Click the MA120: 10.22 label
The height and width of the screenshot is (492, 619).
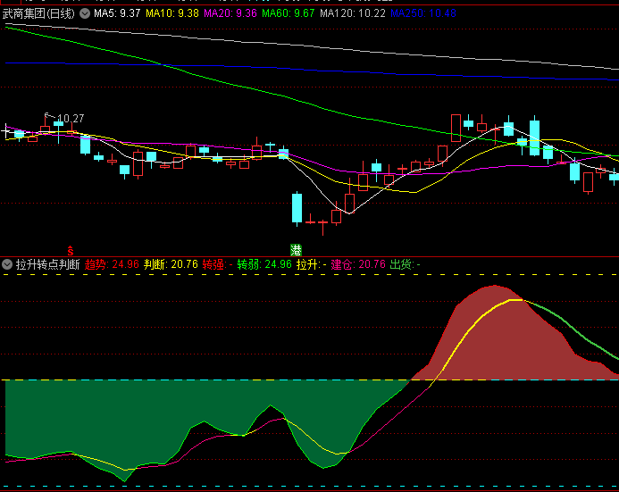pyautogui.click(x=353, y=14)
